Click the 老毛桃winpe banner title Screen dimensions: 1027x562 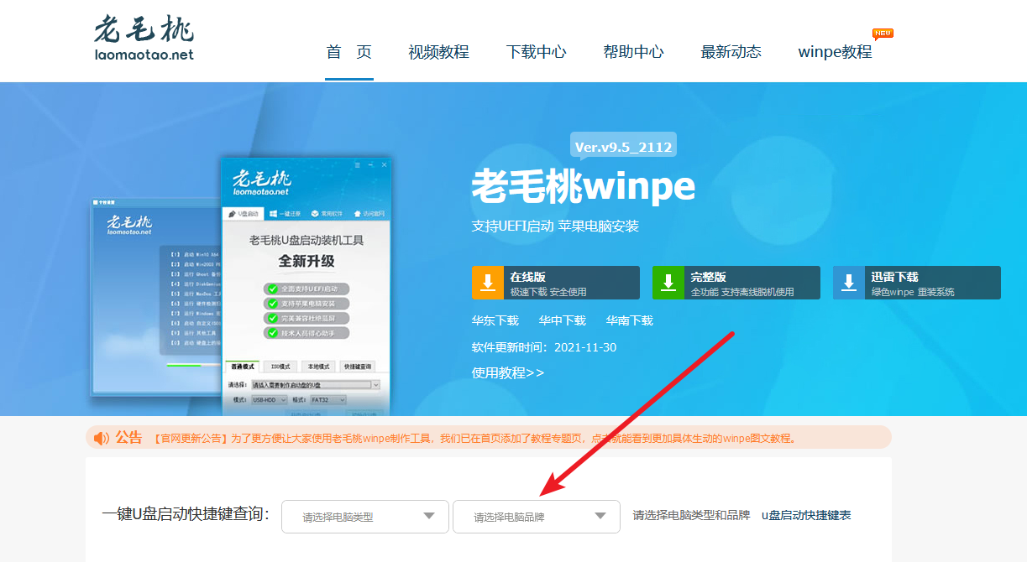click(x=584, y=186)
